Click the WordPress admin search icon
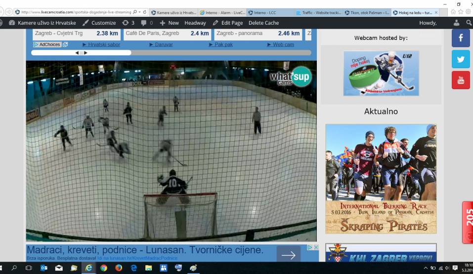This screenshot has width=473, height=274. 469,23
